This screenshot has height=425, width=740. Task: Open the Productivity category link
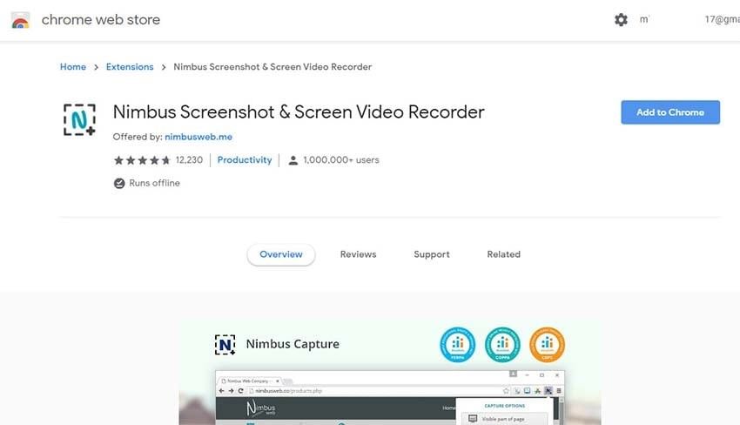245,160
